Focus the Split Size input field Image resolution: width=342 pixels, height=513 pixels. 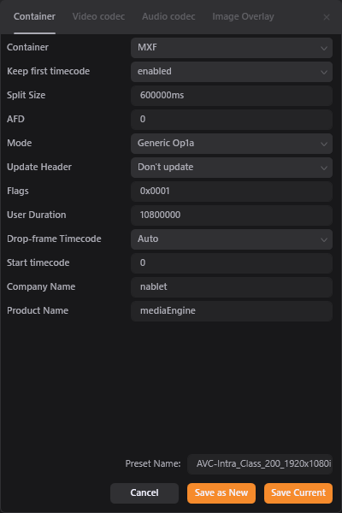pyautogui.click(x=232, y=95)
